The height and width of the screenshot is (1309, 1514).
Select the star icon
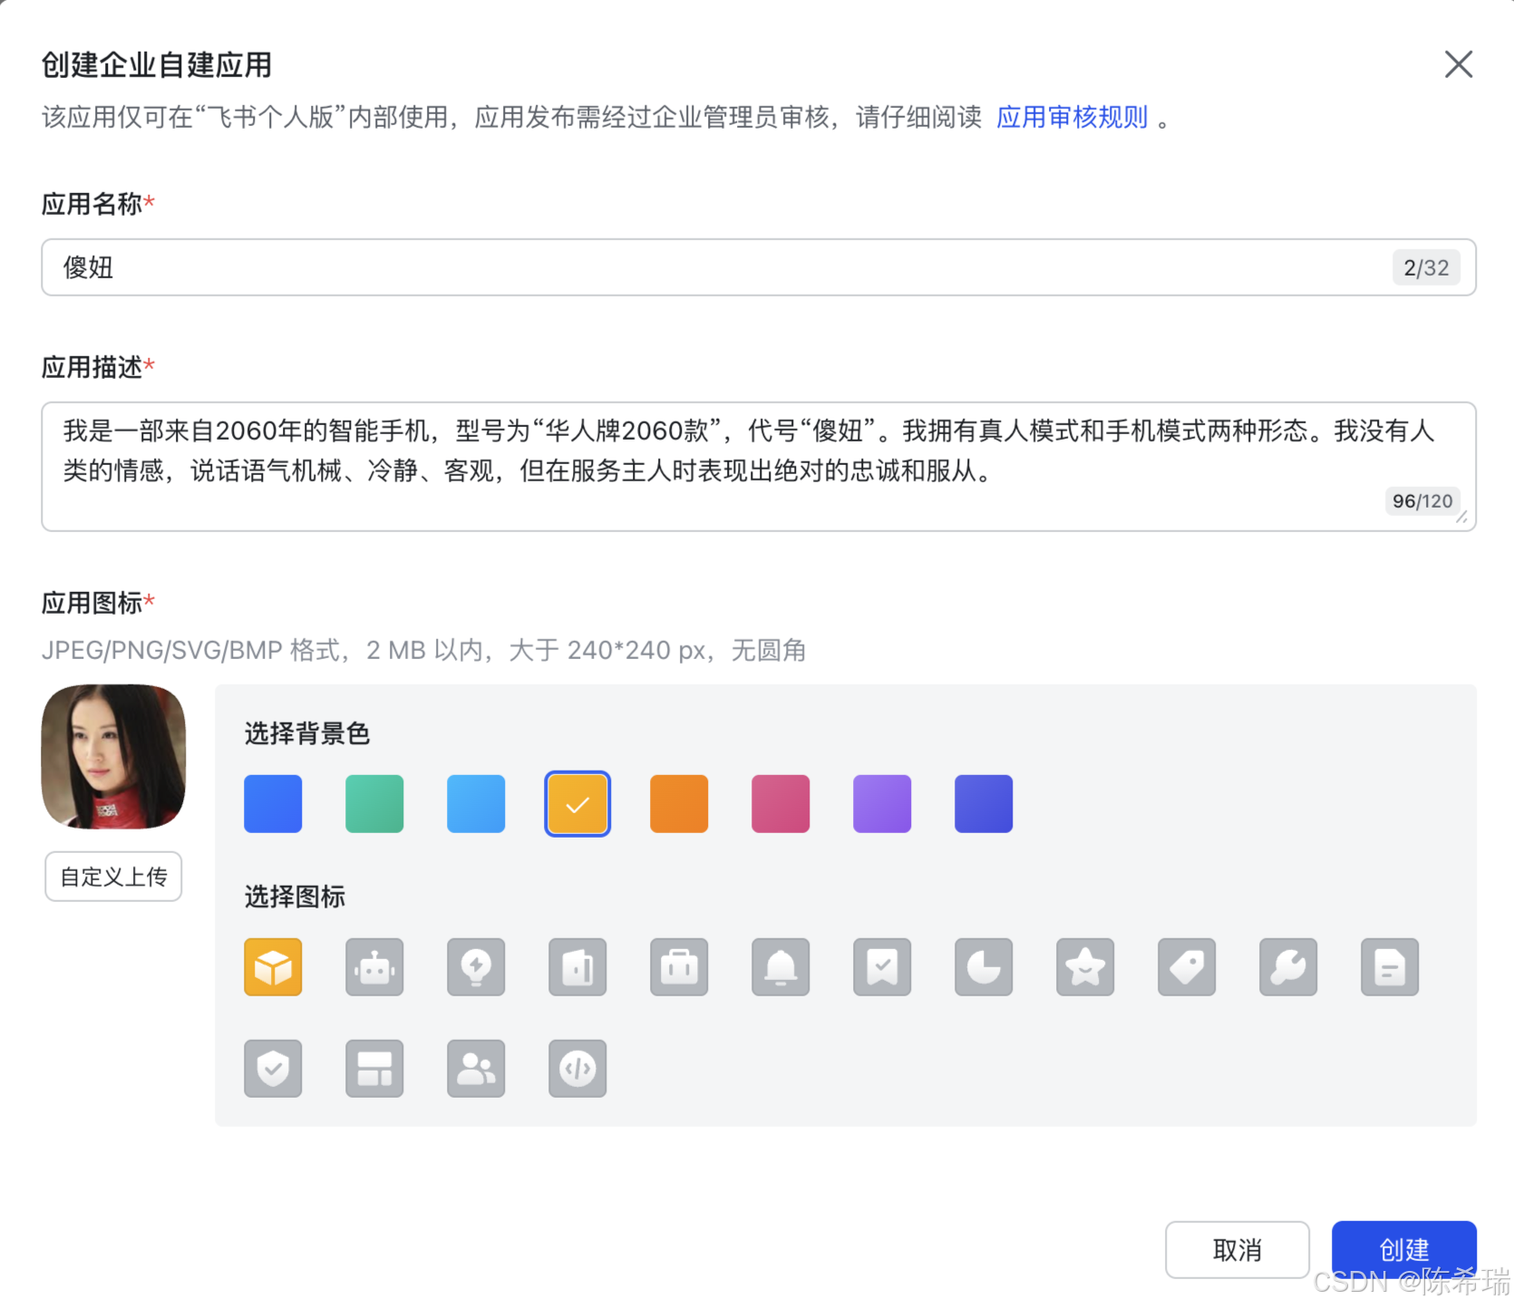(1084, 967)
